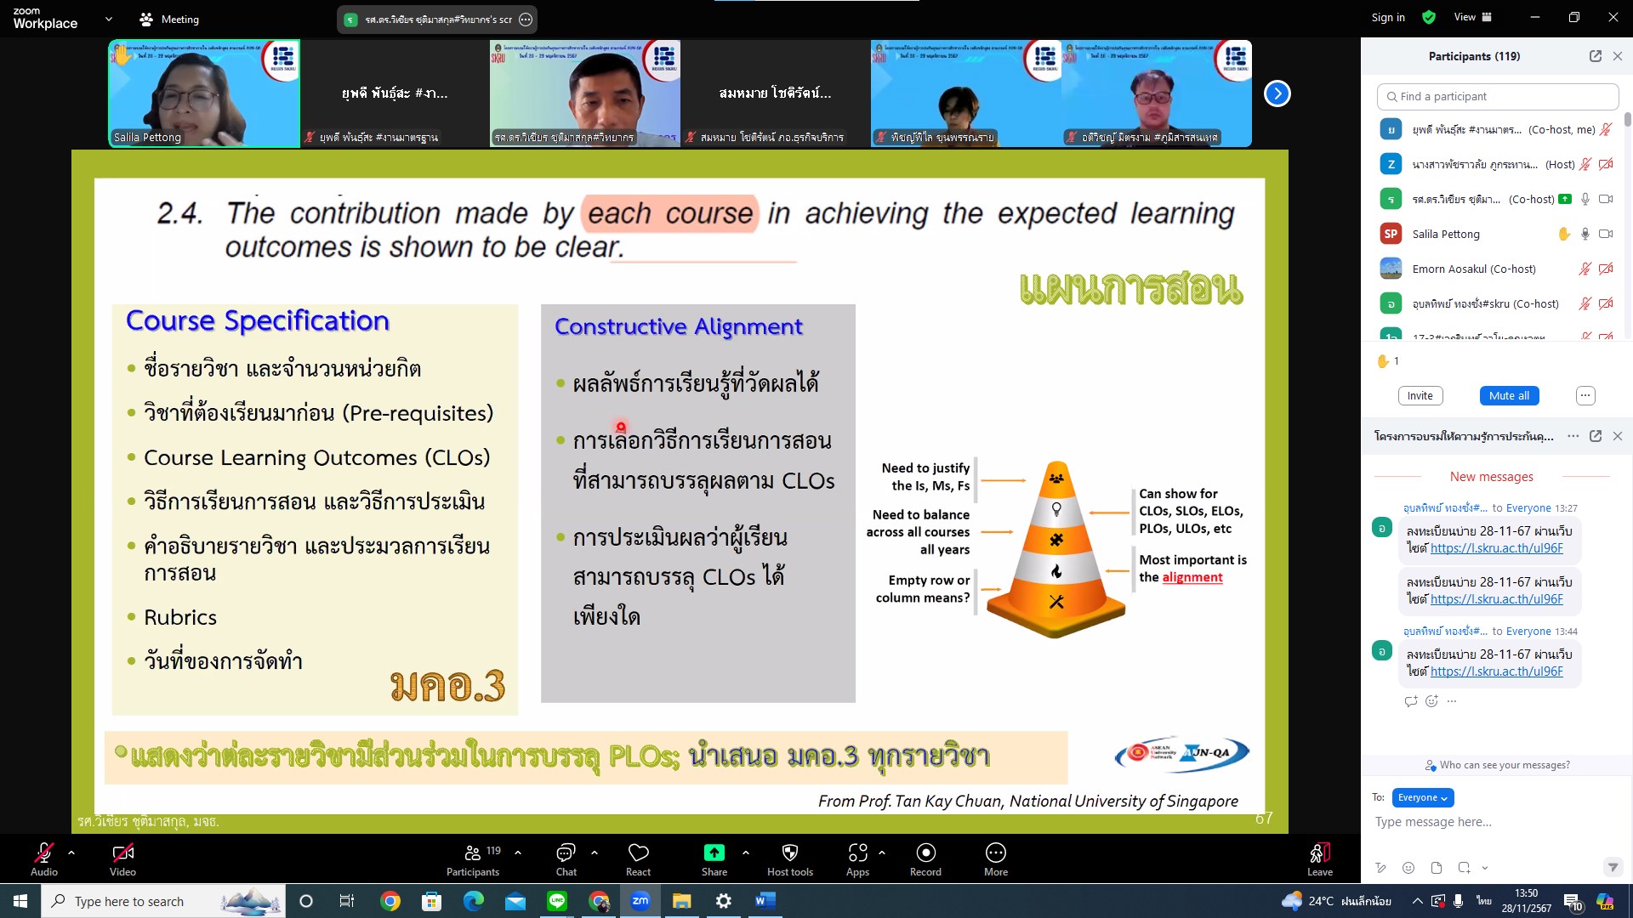Expand share options caret next to Share
This screenshot has width=1633, height=918.
tap(746, 852)
